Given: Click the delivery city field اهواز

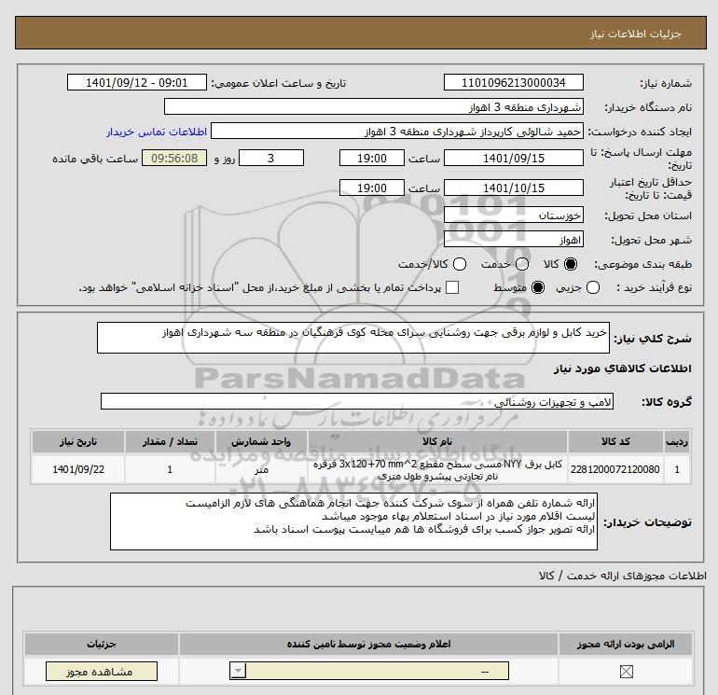Looking at the screenshot, I should click(x=513, y=240).
